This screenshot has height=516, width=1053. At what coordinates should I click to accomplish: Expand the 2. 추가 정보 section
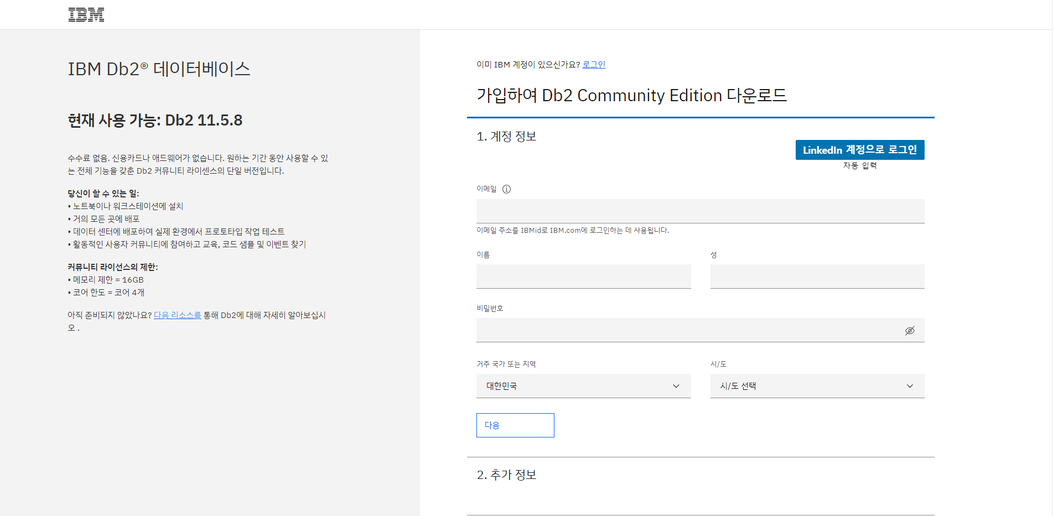pos(506,475)
